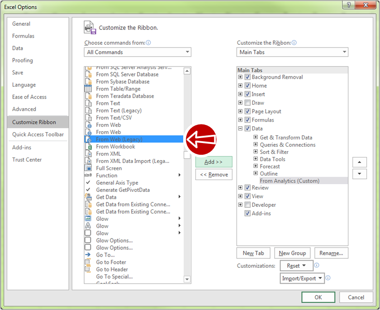380x310 pixels.
Task: Click the Move Down arrow button
Action: pos(359,174)
